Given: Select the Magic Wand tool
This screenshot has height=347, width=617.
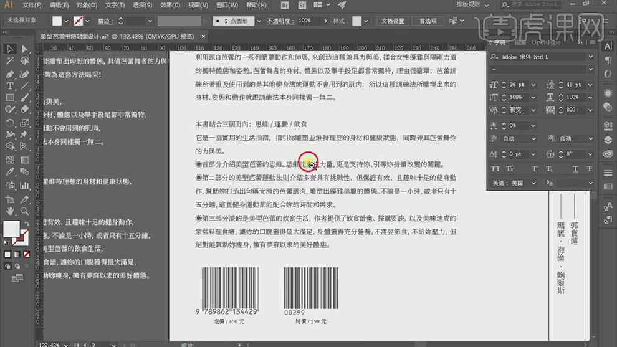Looking at the screenshot, I should 10,61.
